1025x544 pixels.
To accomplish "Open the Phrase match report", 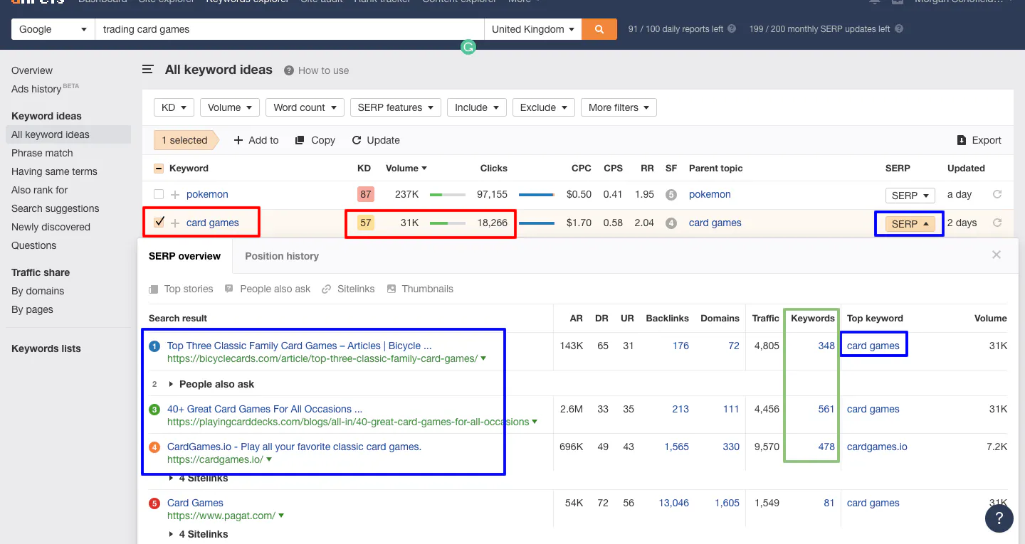I will 42,153.
